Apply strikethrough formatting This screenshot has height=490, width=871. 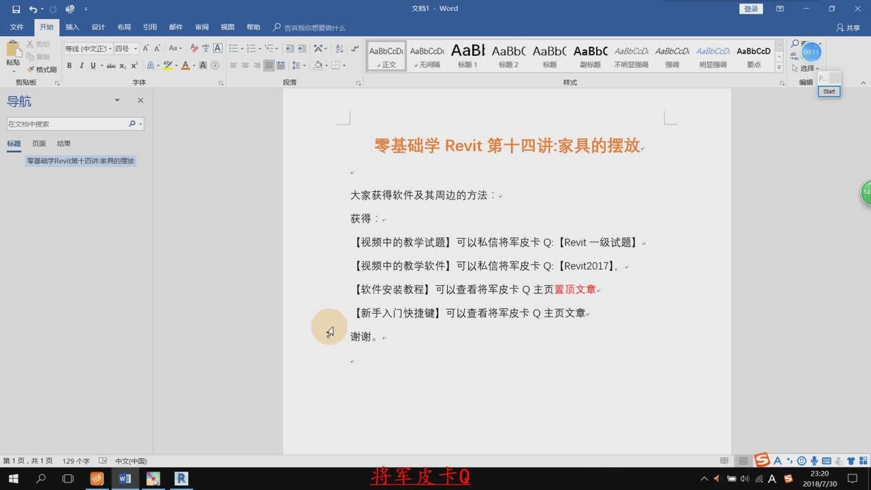pyautogui.click(x=111, y=66)
